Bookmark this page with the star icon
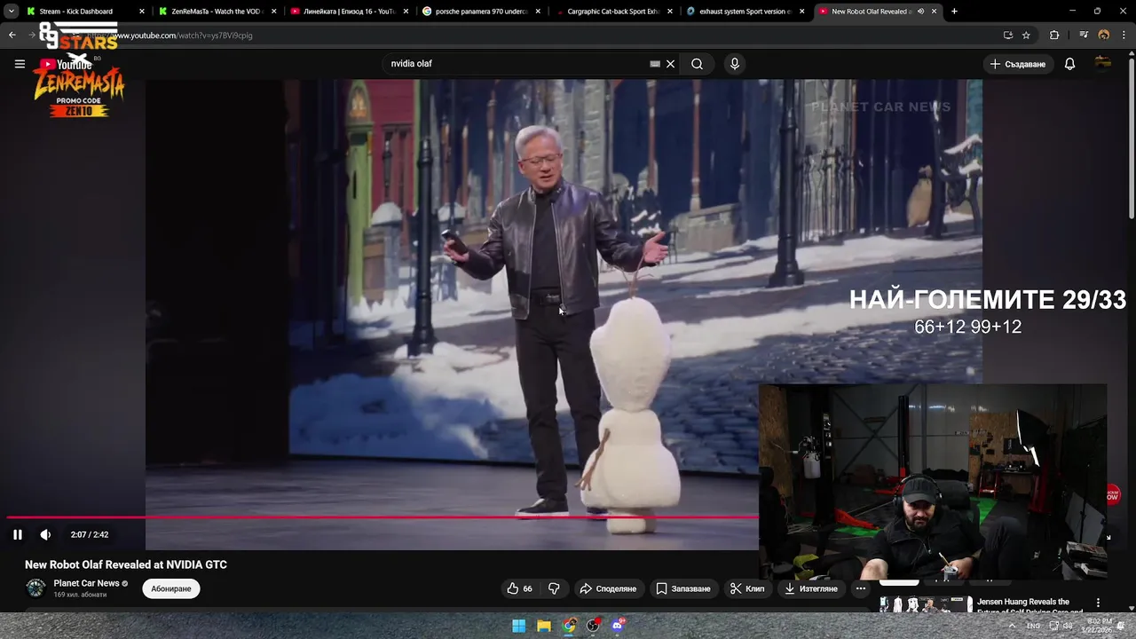The height and width of the screenshot is (639, 1136). click(x=1026, y=35)
